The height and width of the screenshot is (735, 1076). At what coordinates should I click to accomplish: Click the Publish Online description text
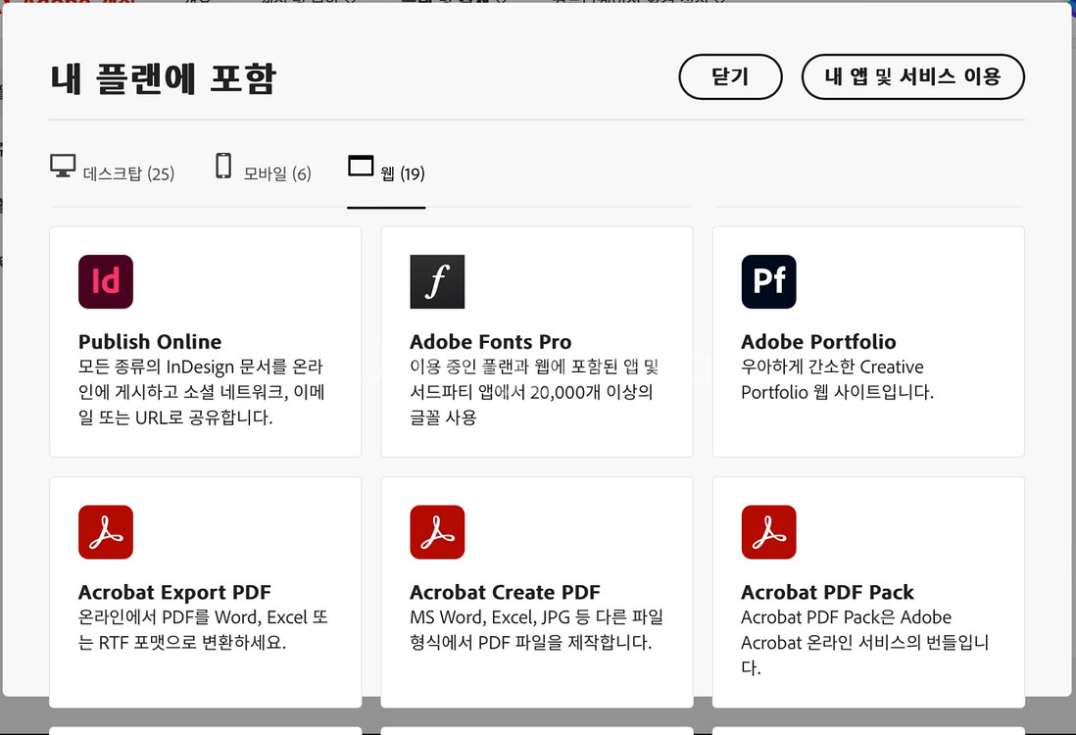click(202, 392)
